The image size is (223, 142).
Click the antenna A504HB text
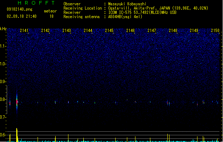coord(125,17)
